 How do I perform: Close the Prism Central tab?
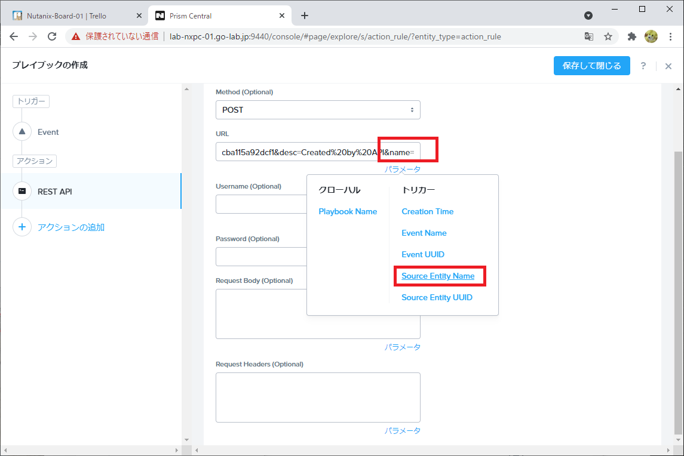[x=282, y=16]
